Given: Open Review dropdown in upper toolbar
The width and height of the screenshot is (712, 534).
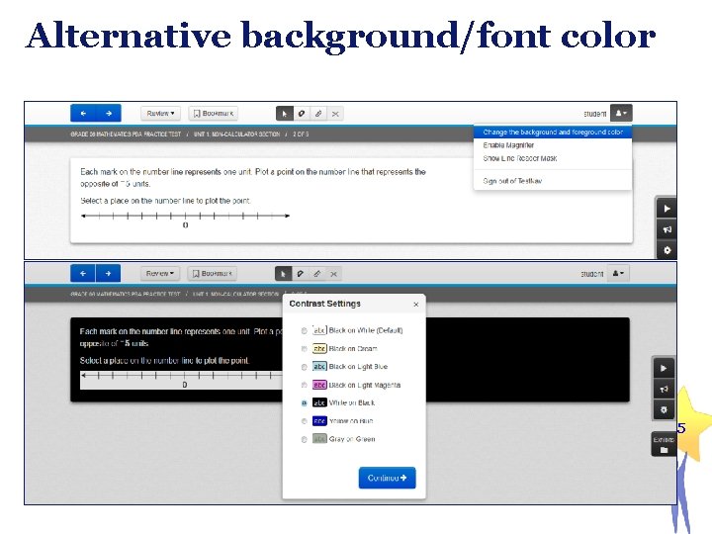Looking at the screenshot, I should tap(160, 114).
